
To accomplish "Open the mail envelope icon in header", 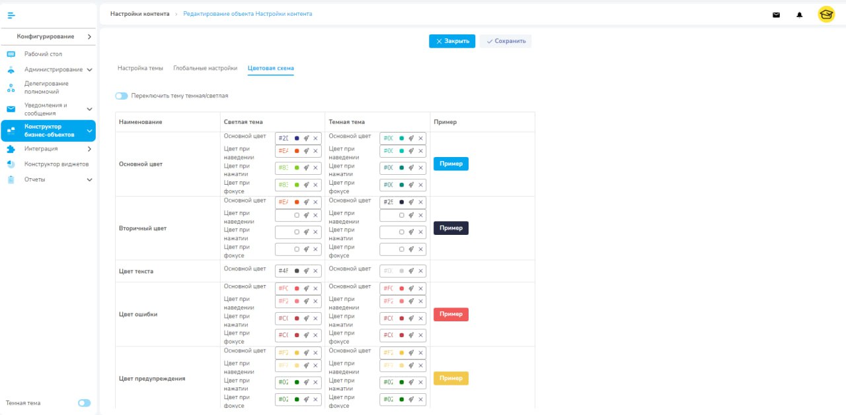I will 777,15.
